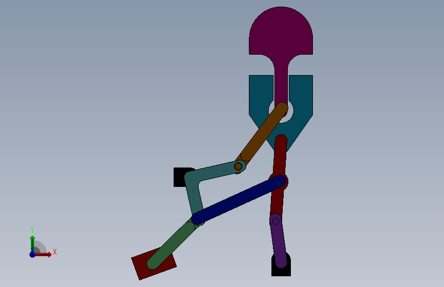Click the brown link bar
The width and height of the screenshot is (444, 287).
(x=262, y=136)
